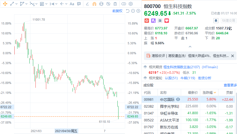
Task: Toggle the magnet snap mode icon
Action: point(94,4)
